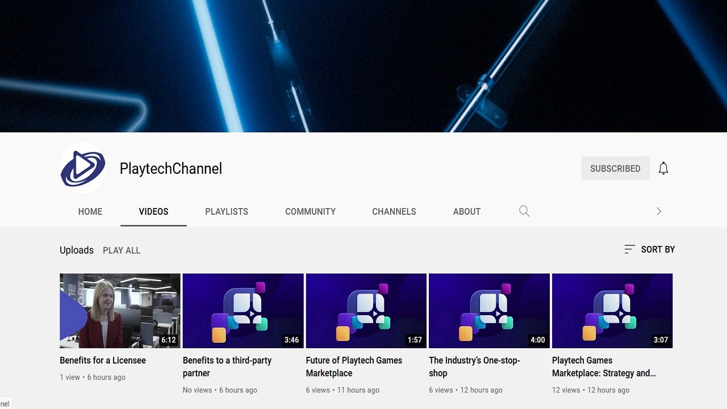Expand hidden tabs with the right chevron
This screenshot has height=409, width=727.
pos(658,211)
